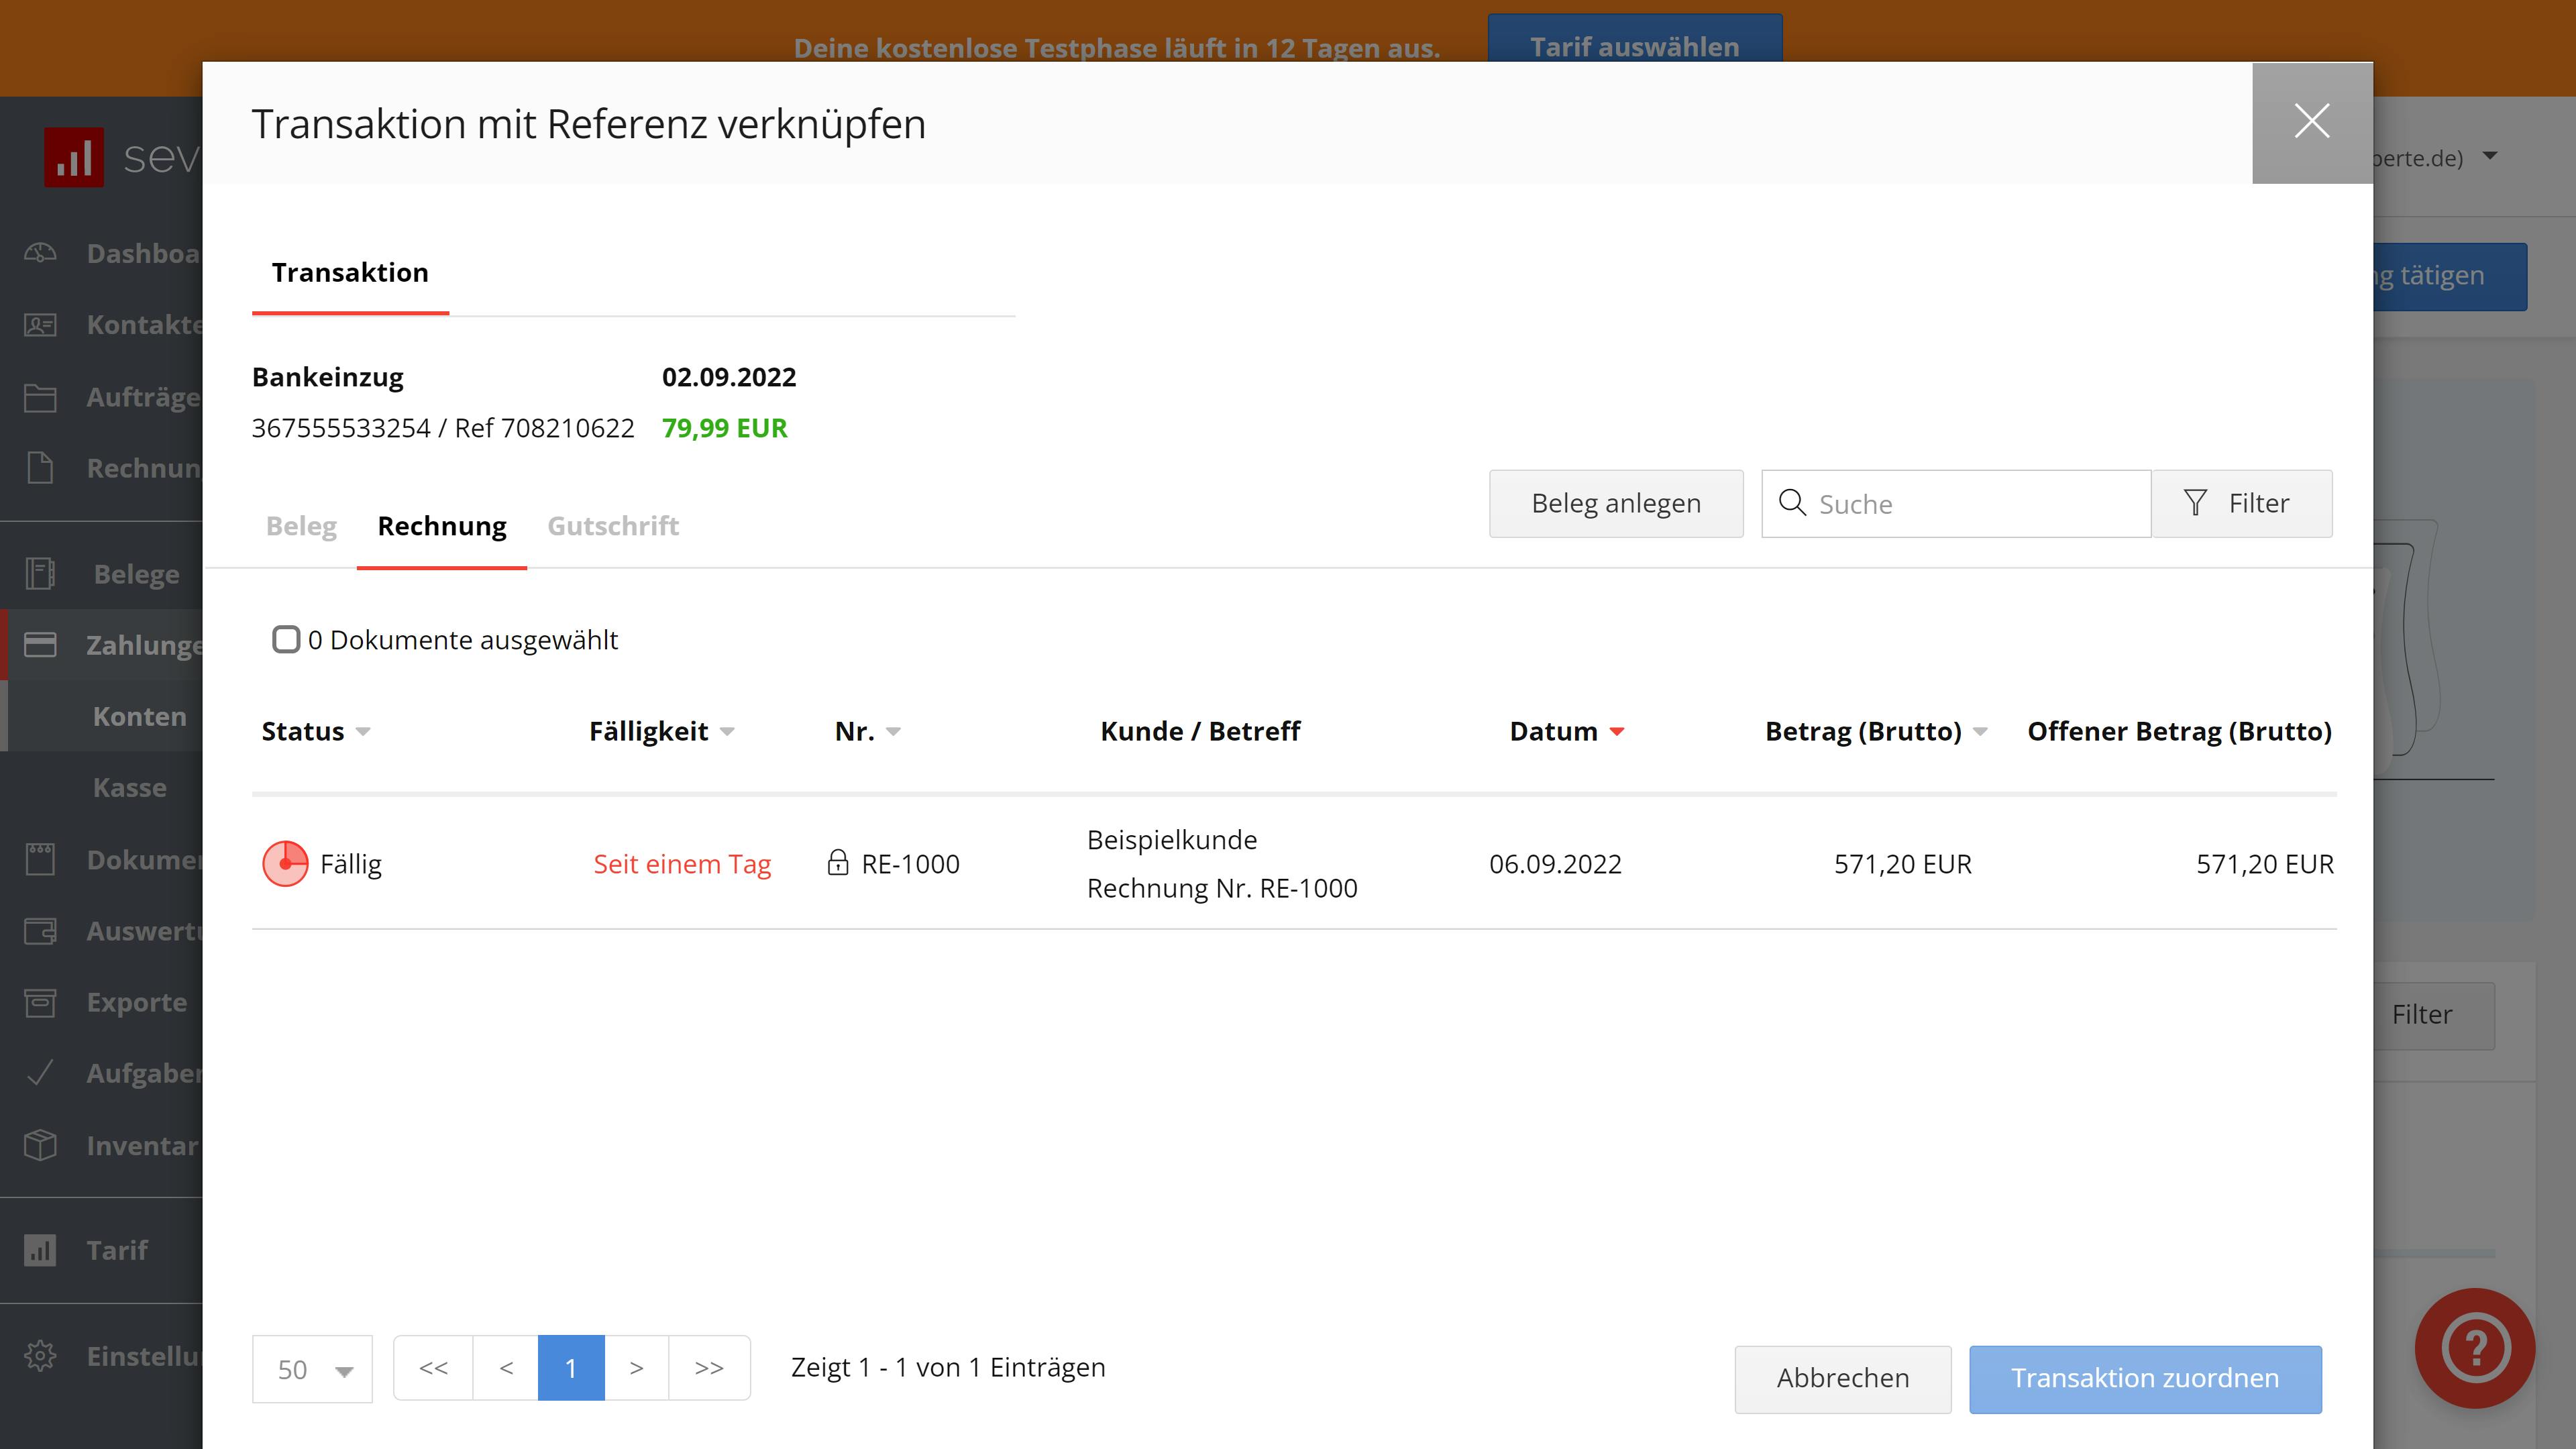Click the Einstellungen gear icon
This screenshot has height=1449, width=2576.
coord(40,1356)
